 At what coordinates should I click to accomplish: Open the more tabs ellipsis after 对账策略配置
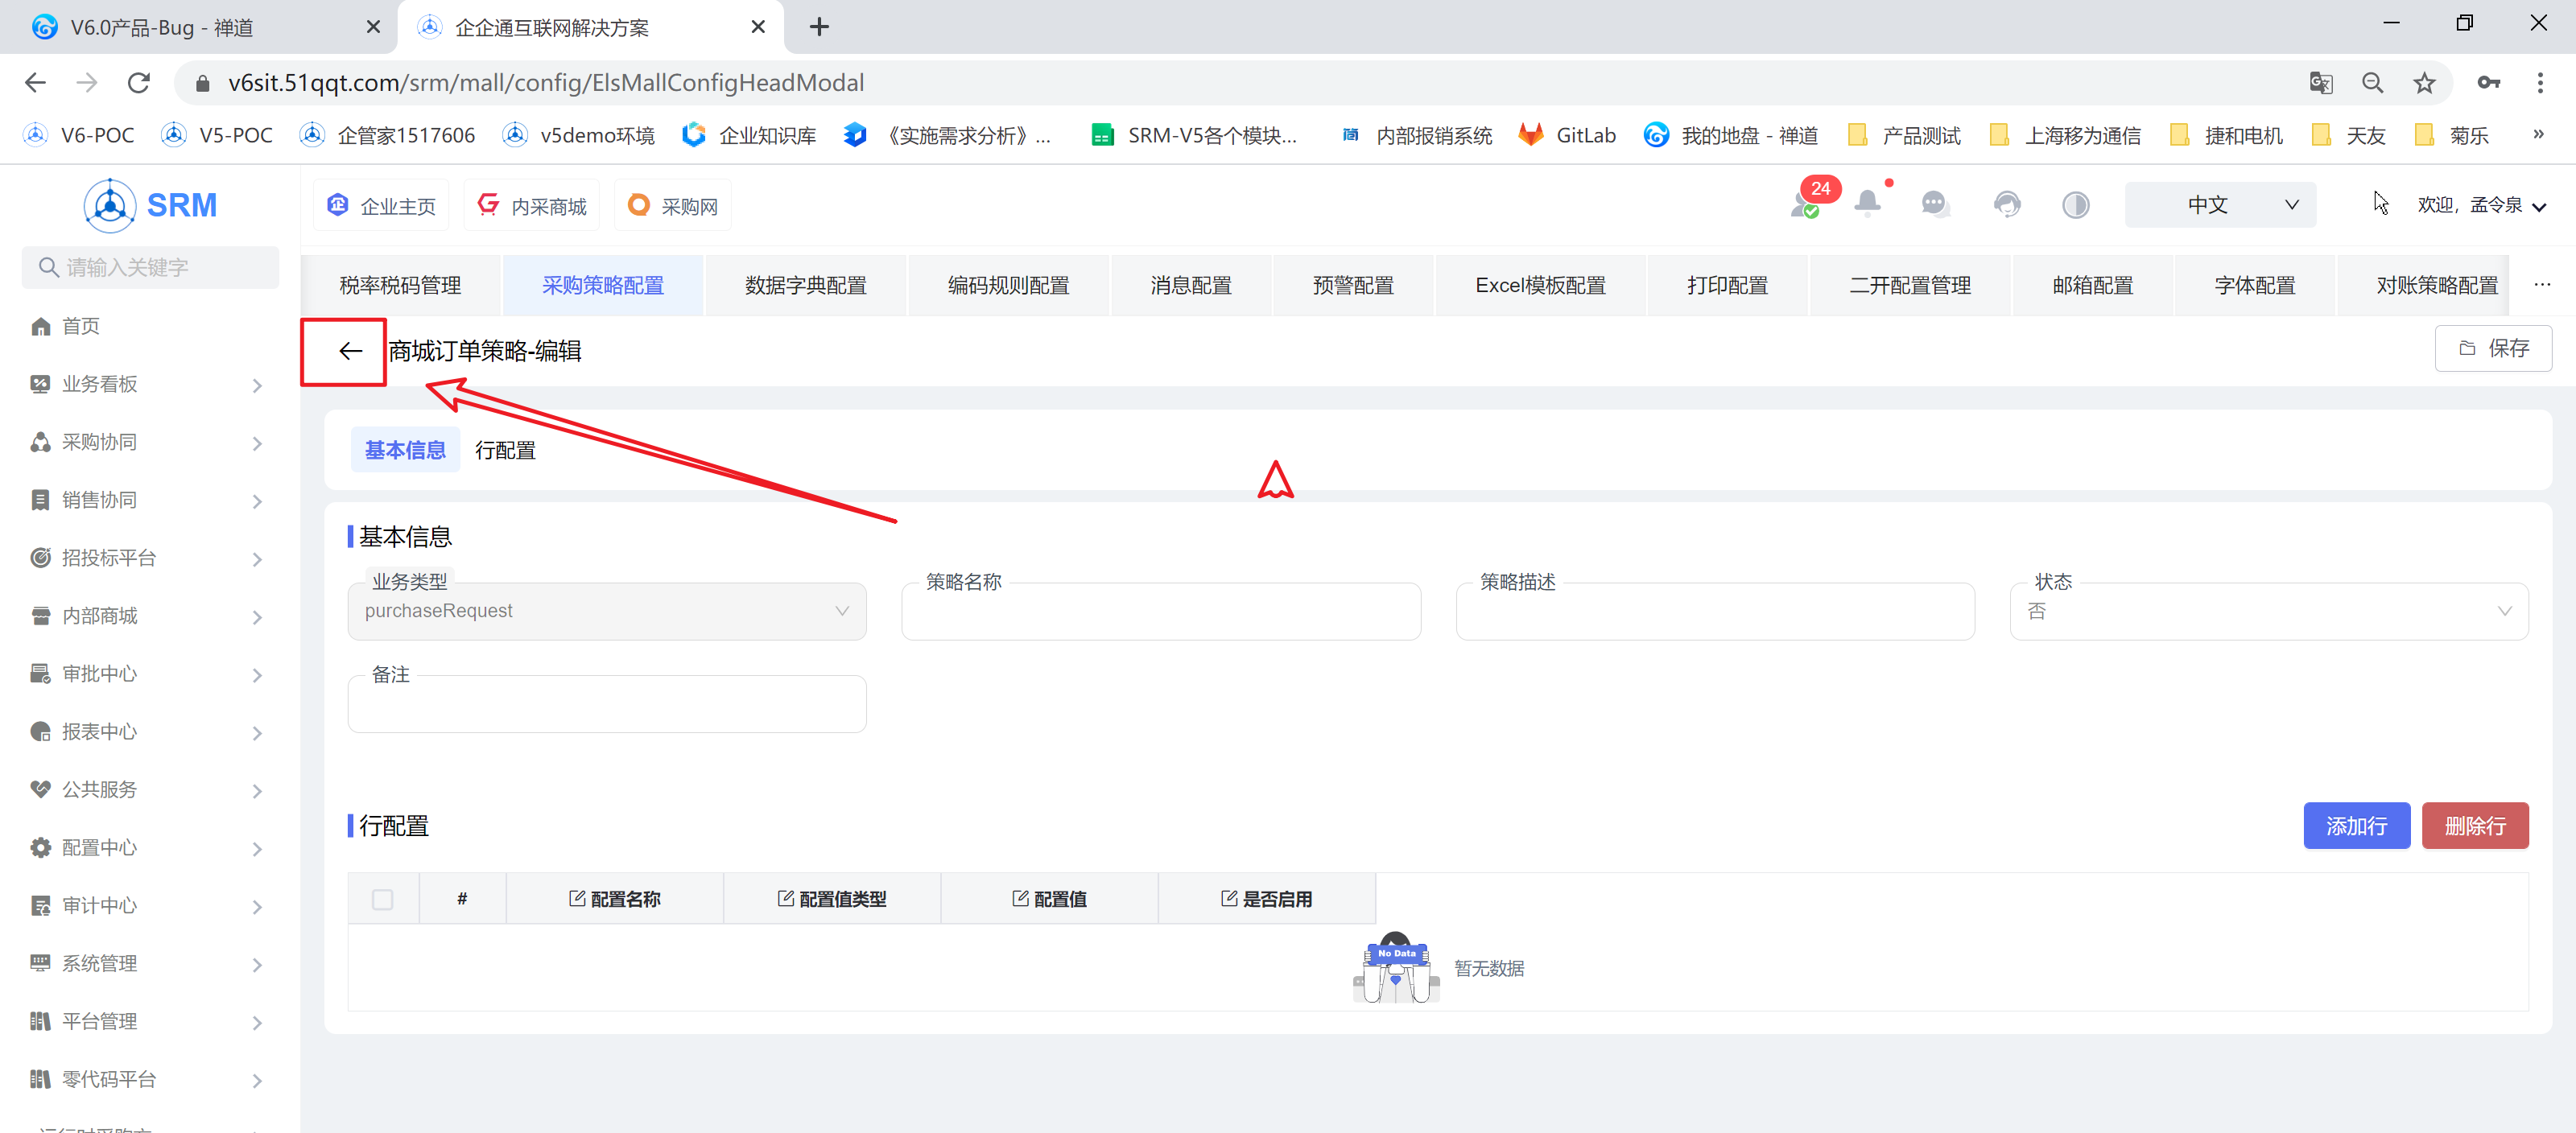pyautogui.click(x=2542, y=285)
